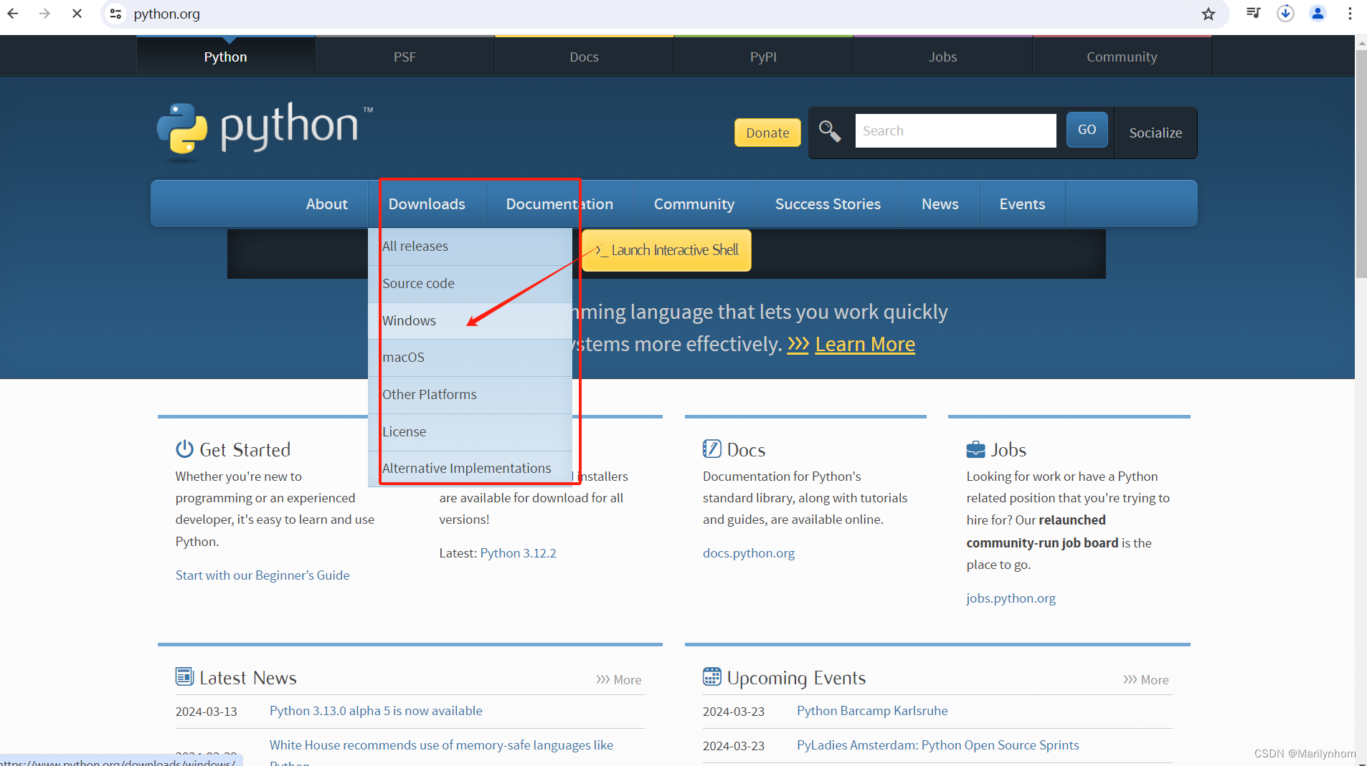
Task: Open browser downloads icon
Action: tap(1285, 14)
